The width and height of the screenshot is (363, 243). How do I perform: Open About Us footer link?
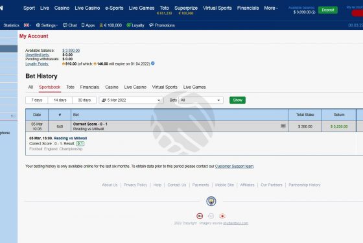110,185
